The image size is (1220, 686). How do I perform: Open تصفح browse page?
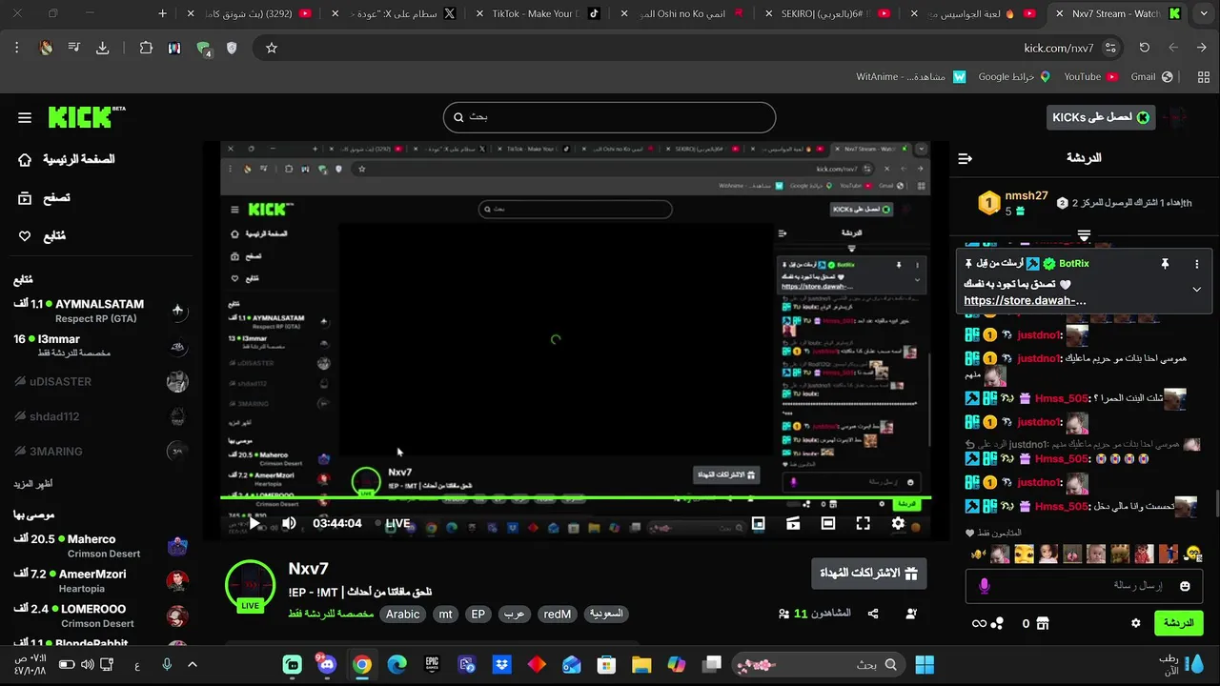point(44,198)
